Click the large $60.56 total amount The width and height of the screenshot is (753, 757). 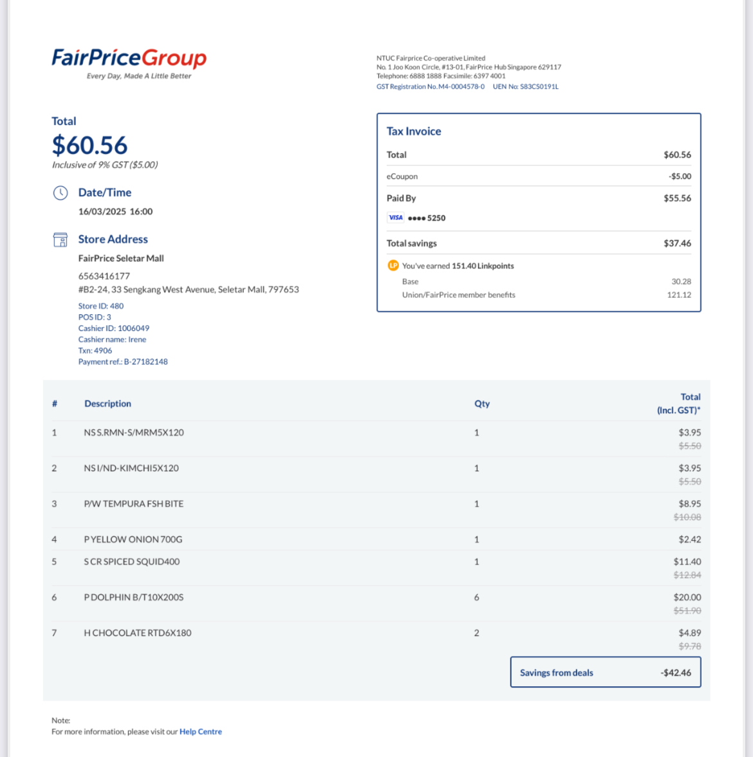coord(90,145)
